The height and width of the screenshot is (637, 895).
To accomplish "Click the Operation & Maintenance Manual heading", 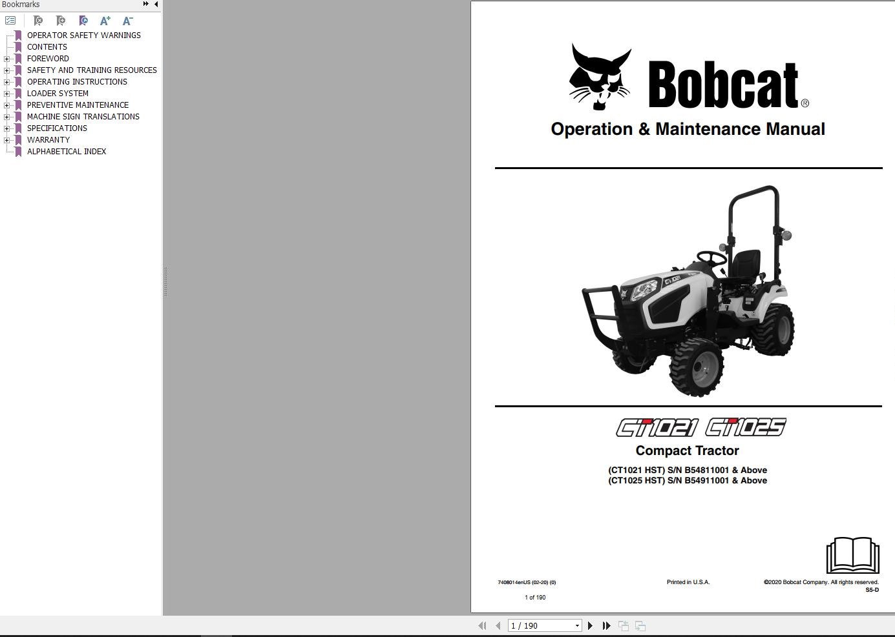I will tap(688, 129).
